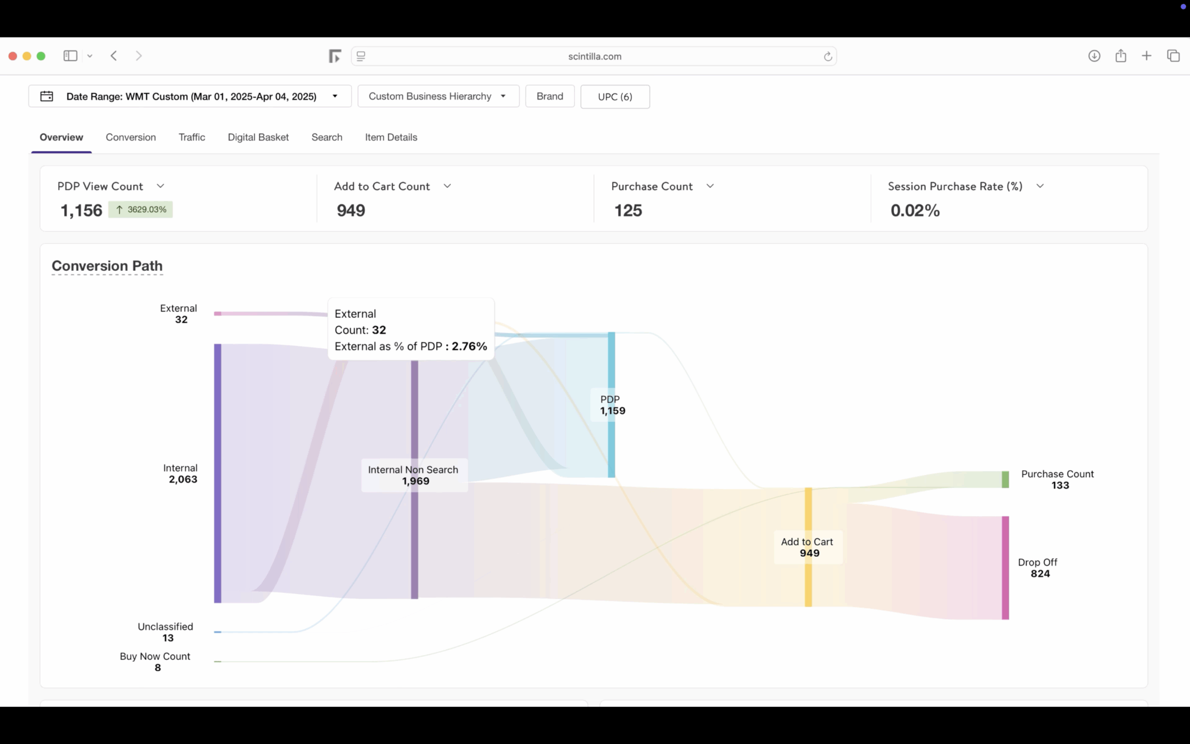Expand the PDP View Count metric chevron
Image resolution: width=1190 pixels, height=744 pixels.
(160, 186)
